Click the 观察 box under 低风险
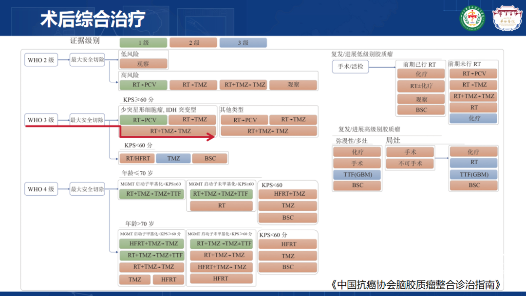 (143, 64)
